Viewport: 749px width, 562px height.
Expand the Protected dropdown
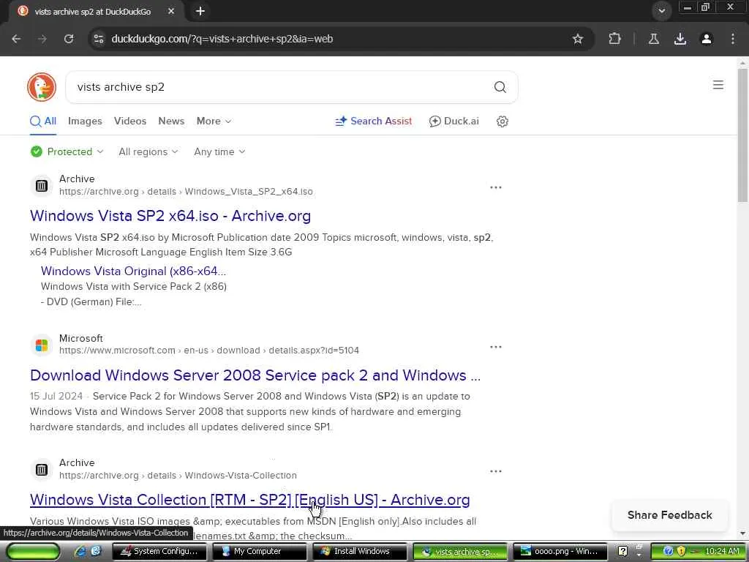67,152
